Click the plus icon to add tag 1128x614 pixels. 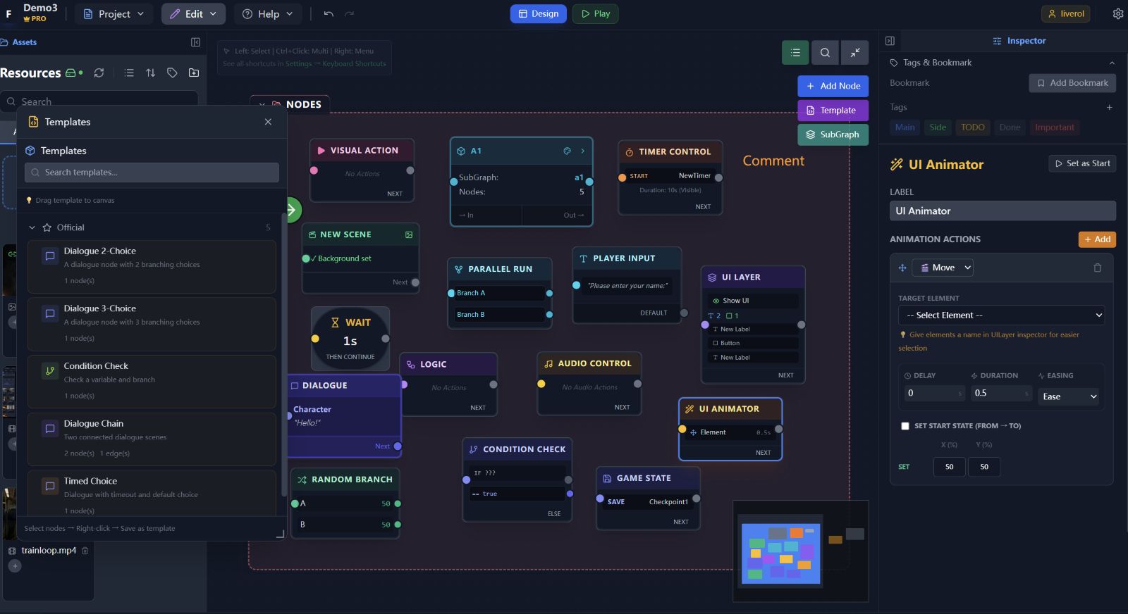(1109, 108)
